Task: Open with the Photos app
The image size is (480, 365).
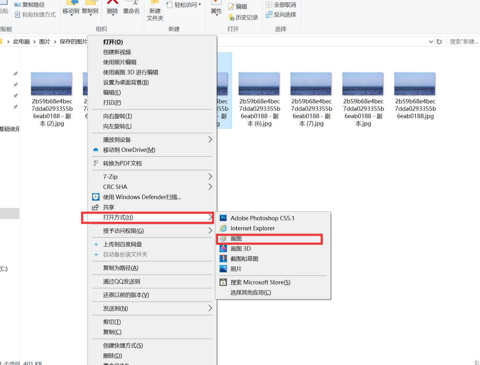Action: [x=236, y=269]
